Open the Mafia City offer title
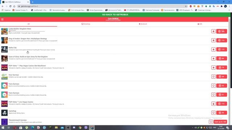The width and height of the screenshot is (232, 130). coord(13,48)
